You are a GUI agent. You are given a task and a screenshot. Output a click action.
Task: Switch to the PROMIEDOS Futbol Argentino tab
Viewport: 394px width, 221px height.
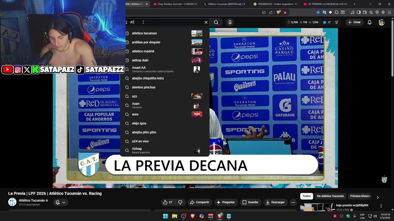275,4
